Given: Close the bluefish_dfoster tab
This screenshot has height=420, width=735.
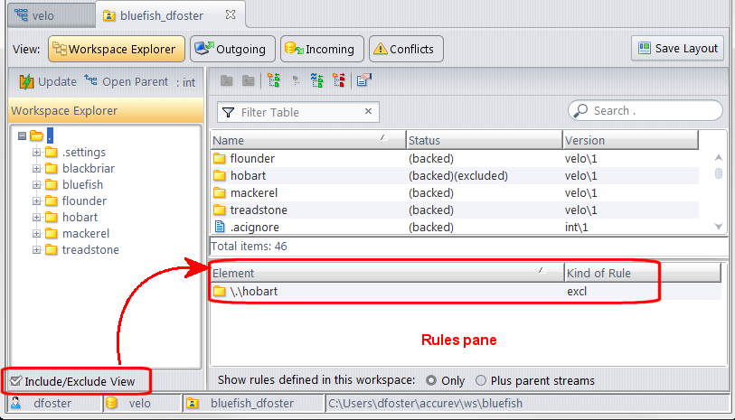Looking at the screenshot, I should click(231, 15).
